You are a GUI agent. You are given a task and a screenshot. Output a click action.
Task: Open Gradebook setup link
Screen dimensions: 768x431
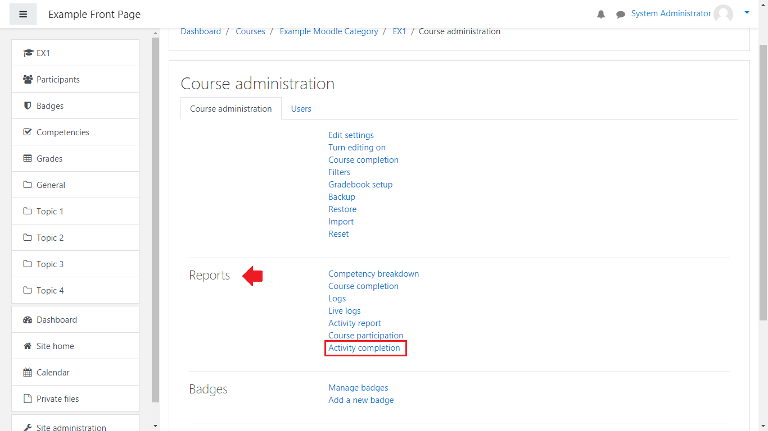[360, 185]
